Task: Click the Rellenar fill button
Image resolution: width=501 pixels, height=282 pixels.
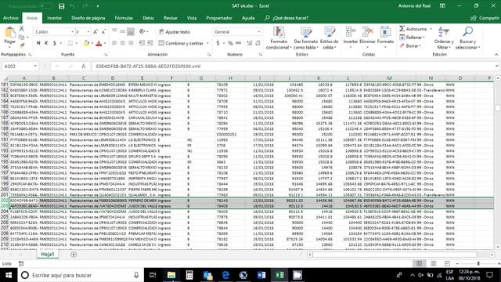Action: coord(413,38)
